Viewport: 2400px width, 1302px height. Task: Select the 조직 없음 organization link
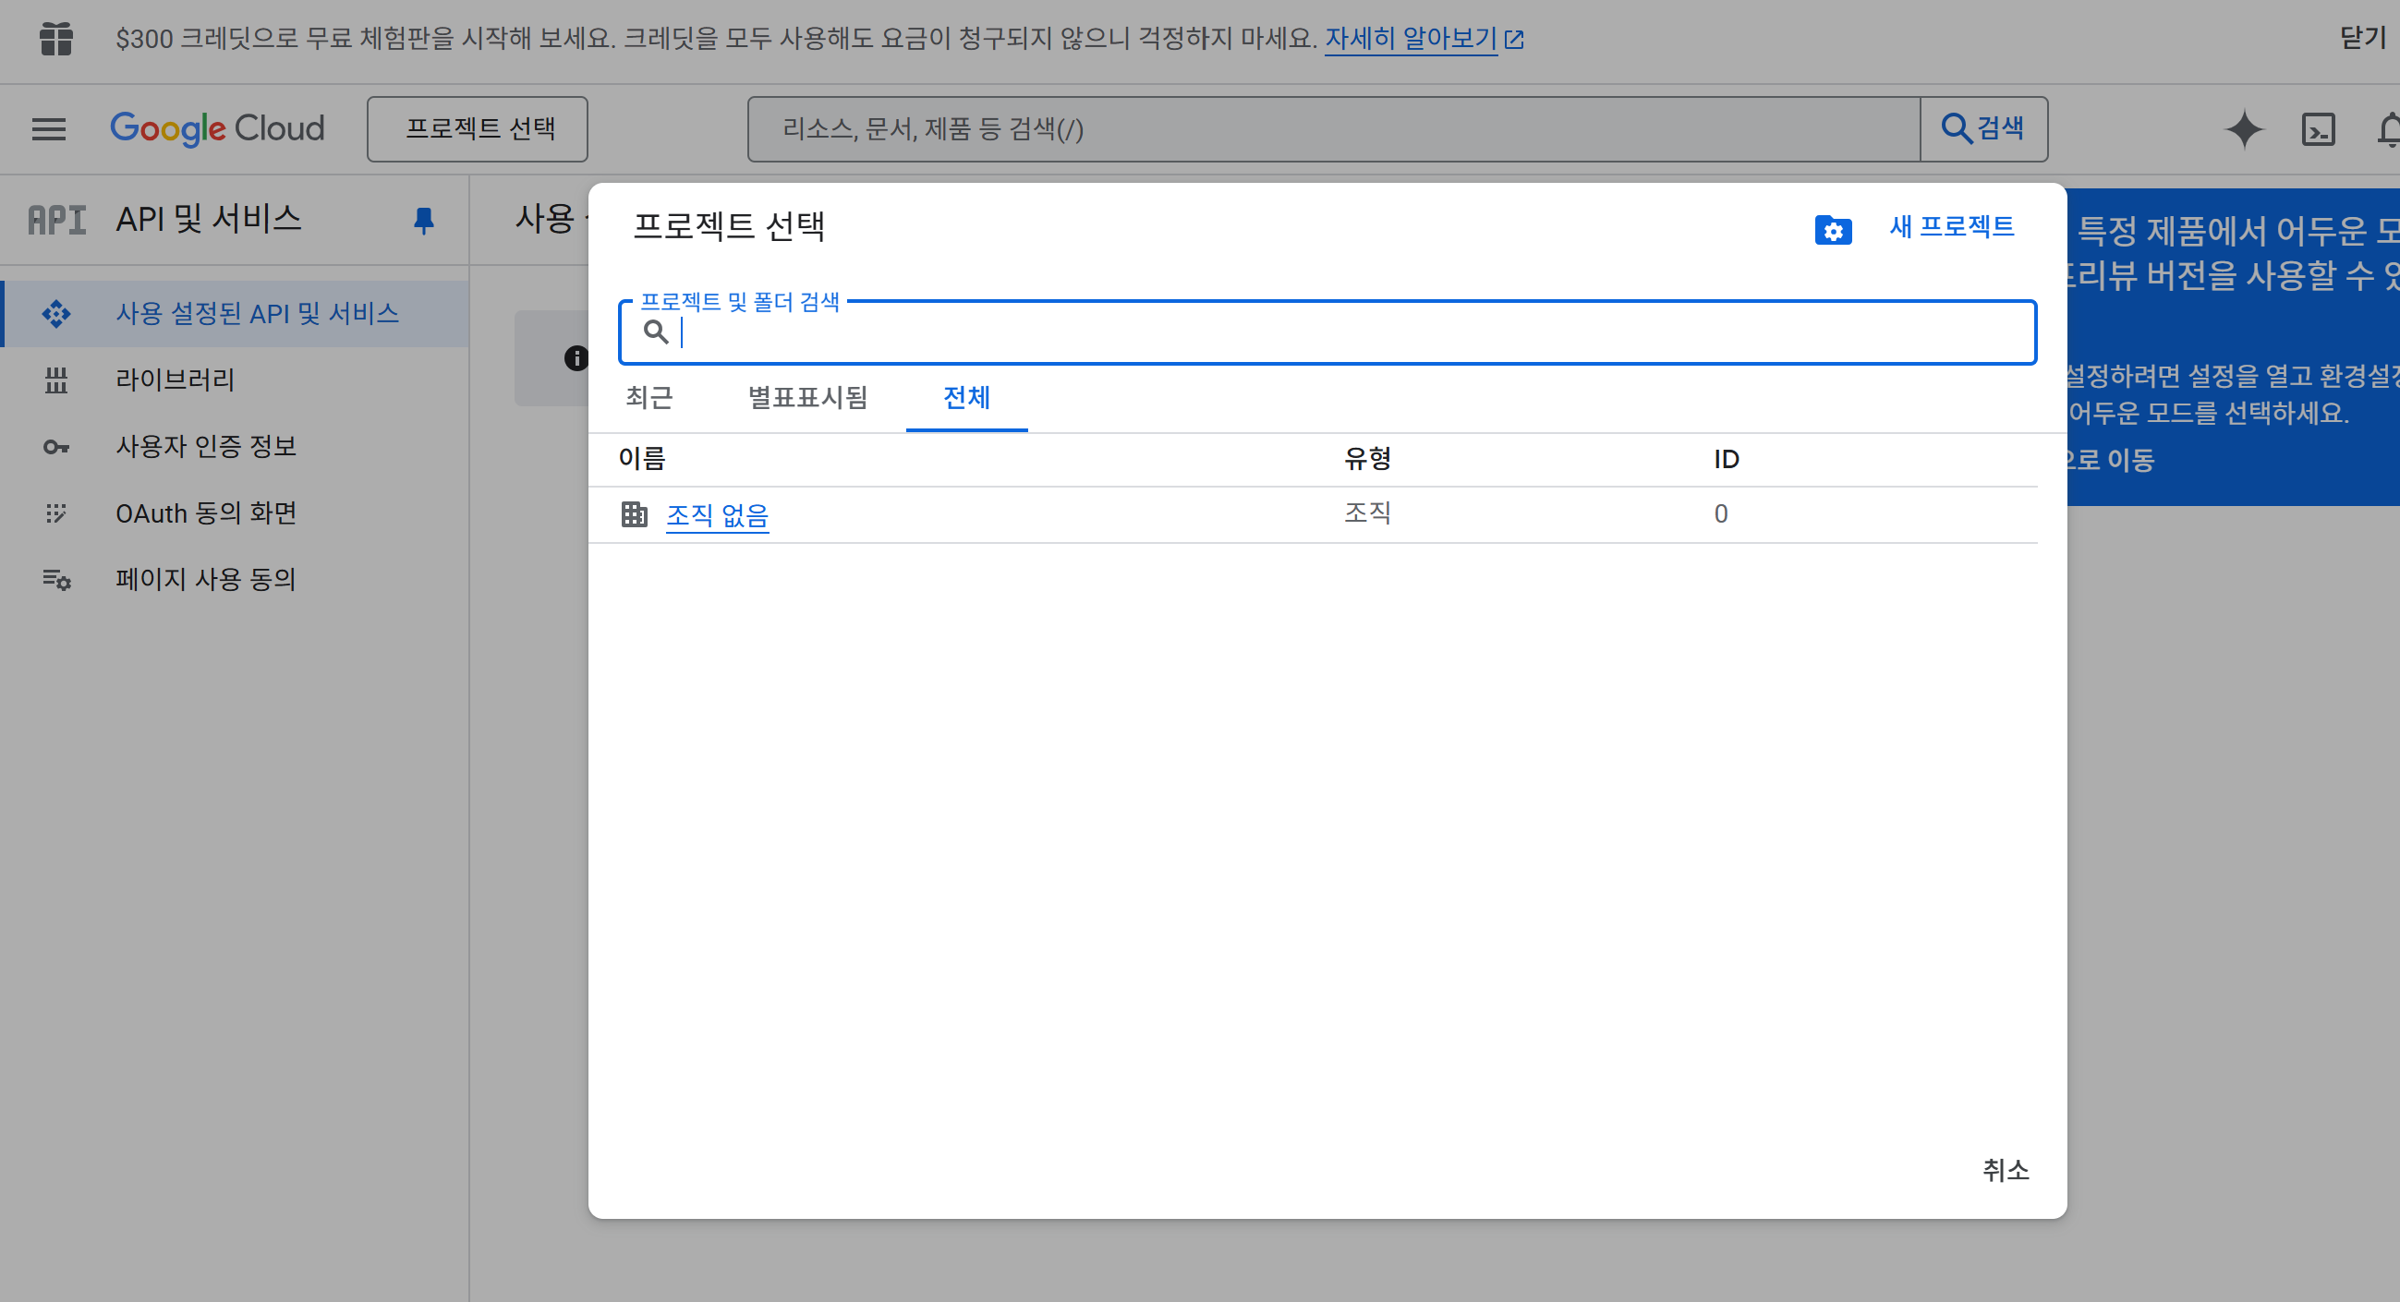coord(718,514)
